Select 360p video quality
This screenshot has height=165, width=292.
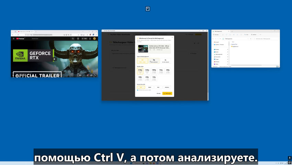coord(140,78)
